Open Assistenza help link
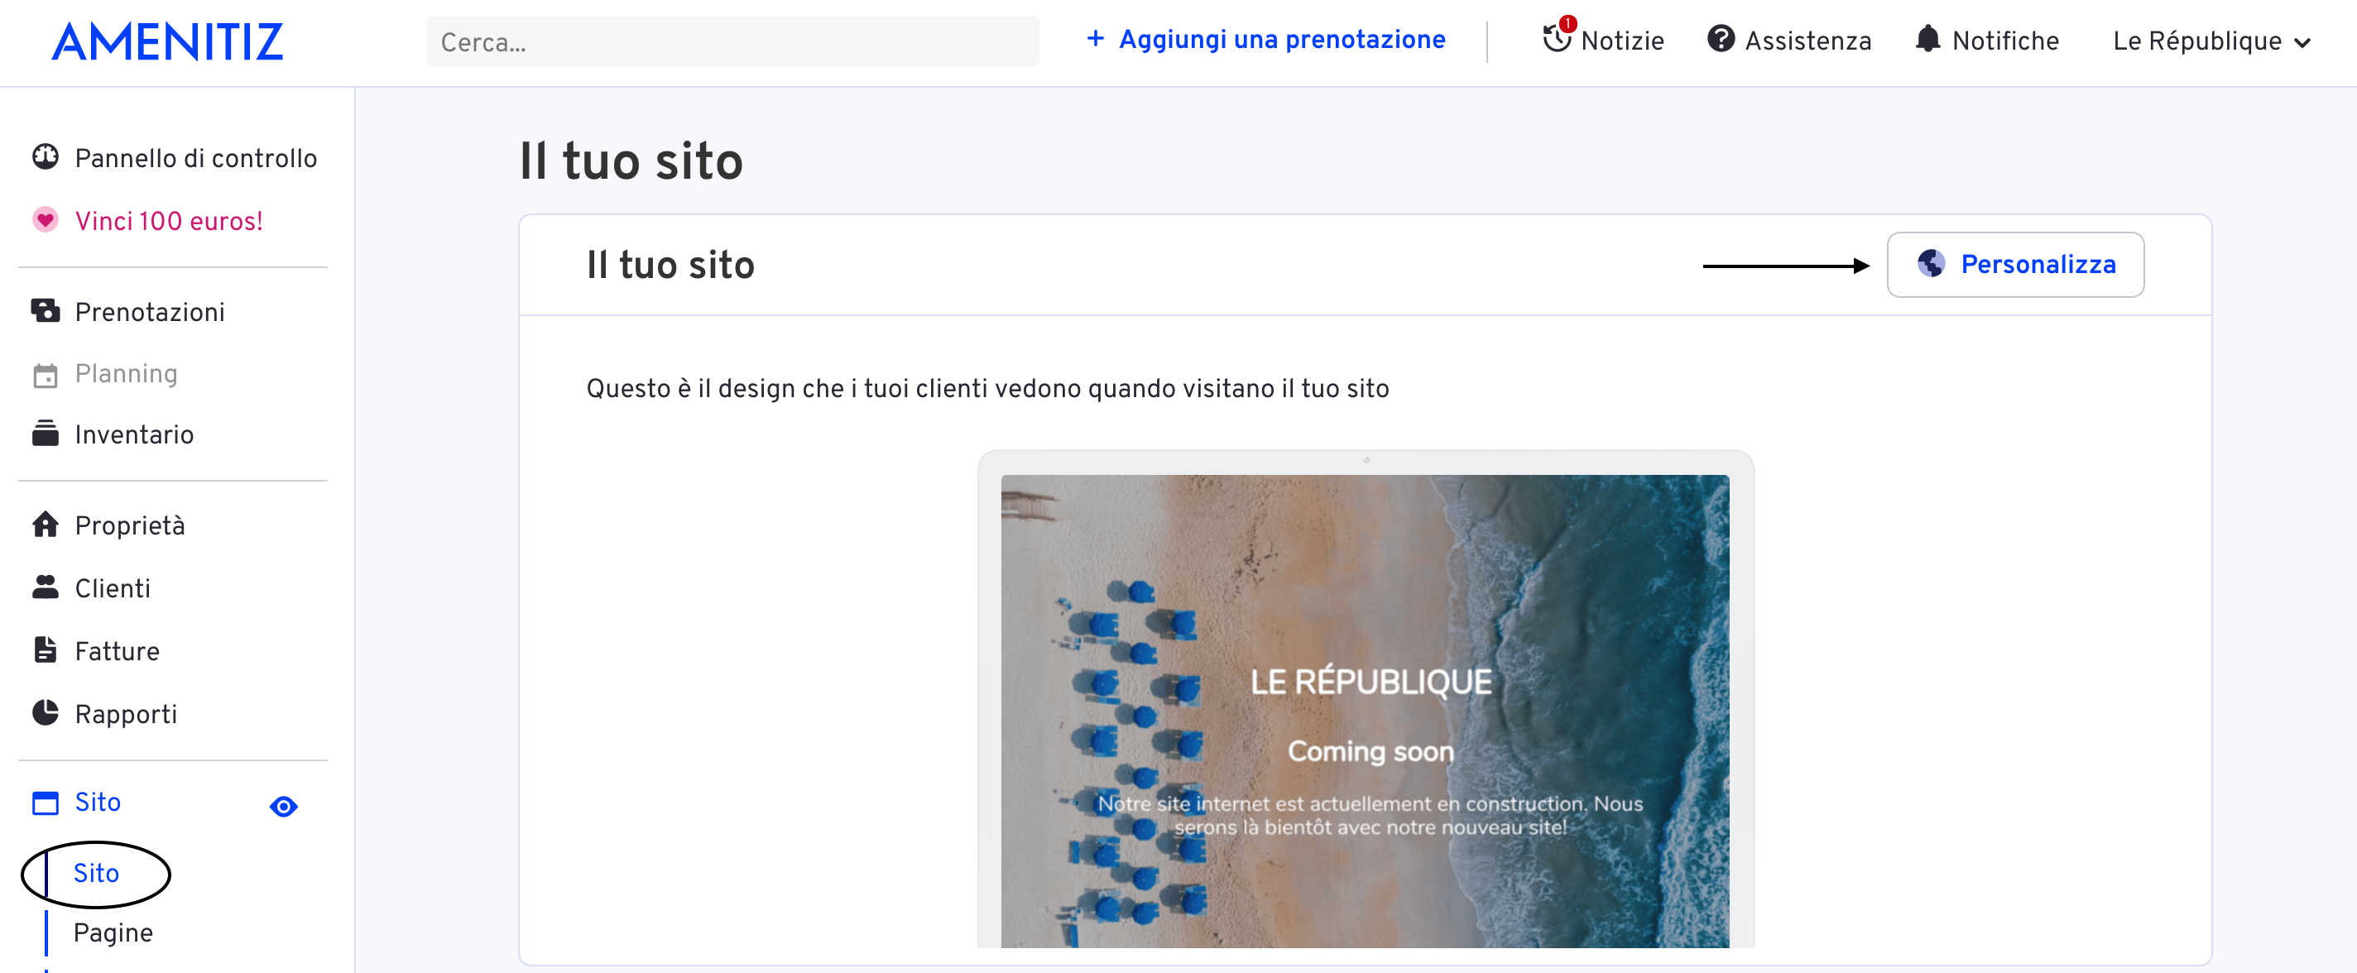The height and width of the screenshot is (973, 2357). click(1807, 41)
